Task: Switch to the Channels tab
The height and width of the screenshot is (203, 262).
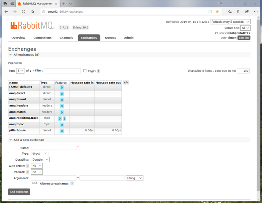Action: (x=66, y=38)
